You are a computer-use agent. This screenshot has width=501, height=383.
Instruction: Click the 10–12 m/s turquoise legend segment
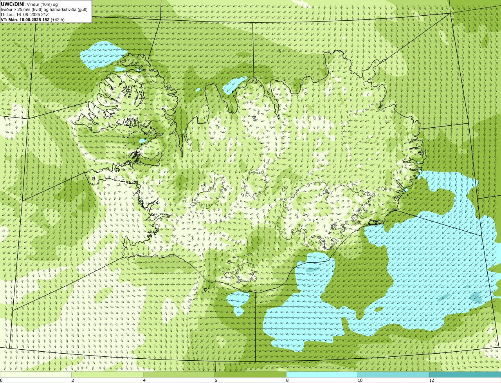393,374
